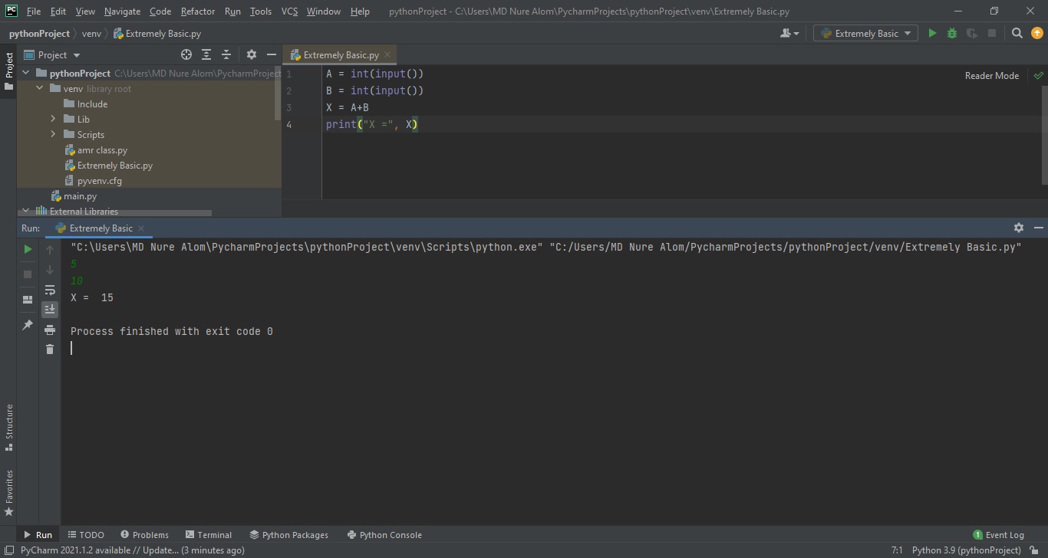
Task: Open the TODO tool window
Action: (x=86, y=534)
